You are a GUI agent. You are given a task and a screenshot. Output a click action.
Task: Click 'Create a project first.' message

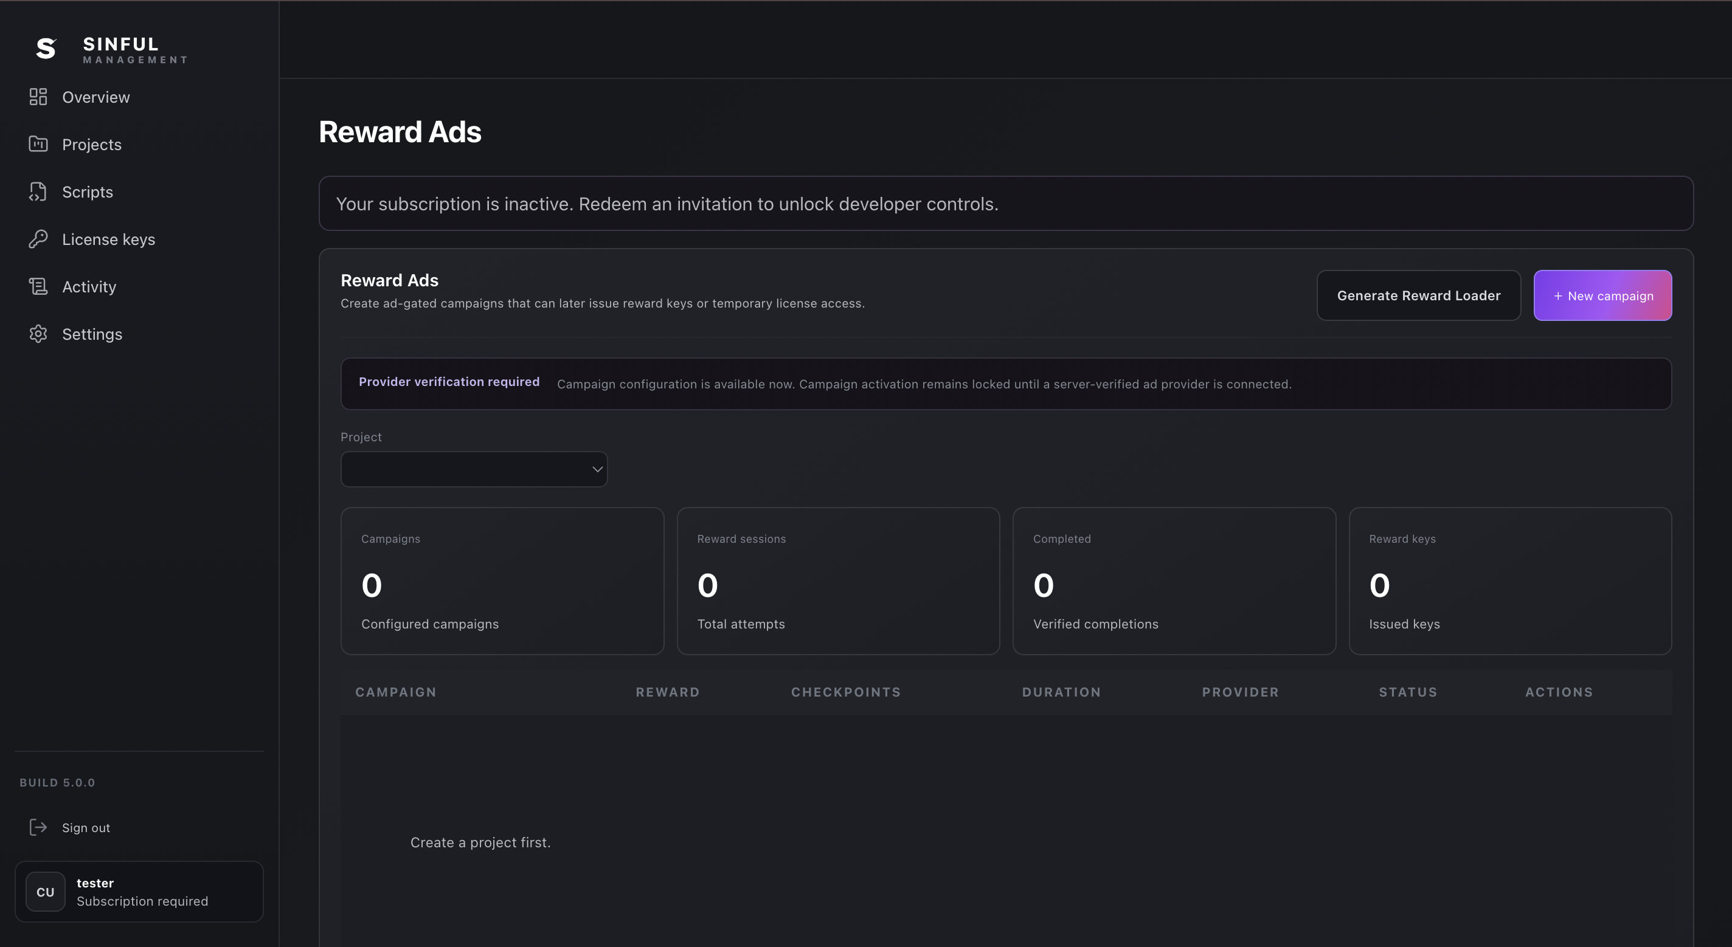[480, 842]
